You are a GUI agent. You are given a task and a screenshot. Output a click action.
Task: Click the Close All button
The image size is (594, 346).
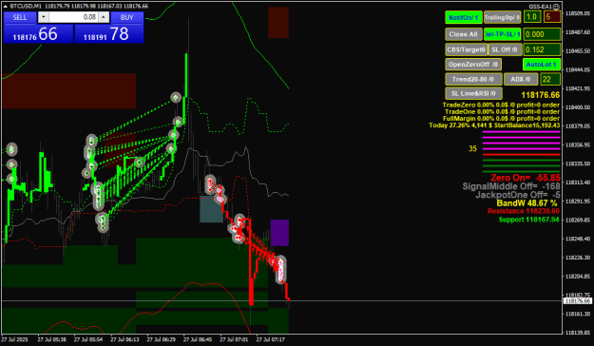click(464, 34)
